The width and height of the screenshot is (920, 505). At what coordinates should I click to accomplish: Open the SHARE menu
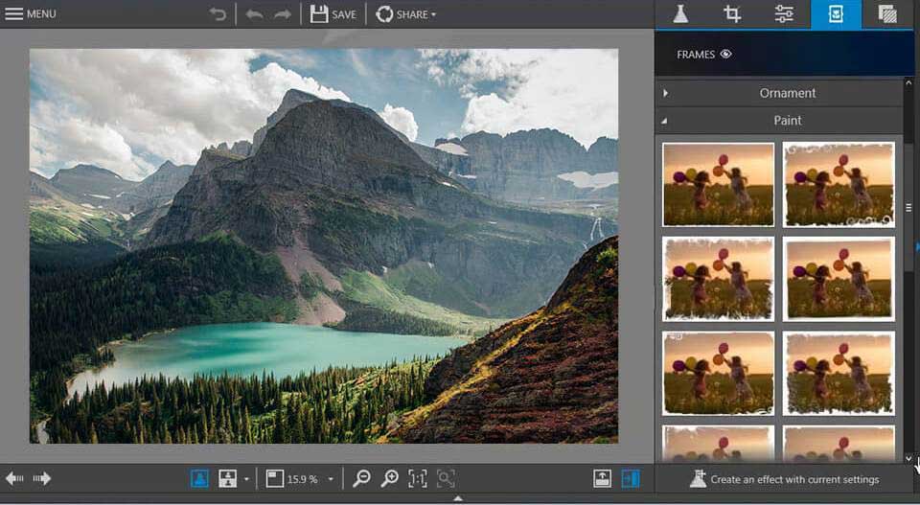406,14
